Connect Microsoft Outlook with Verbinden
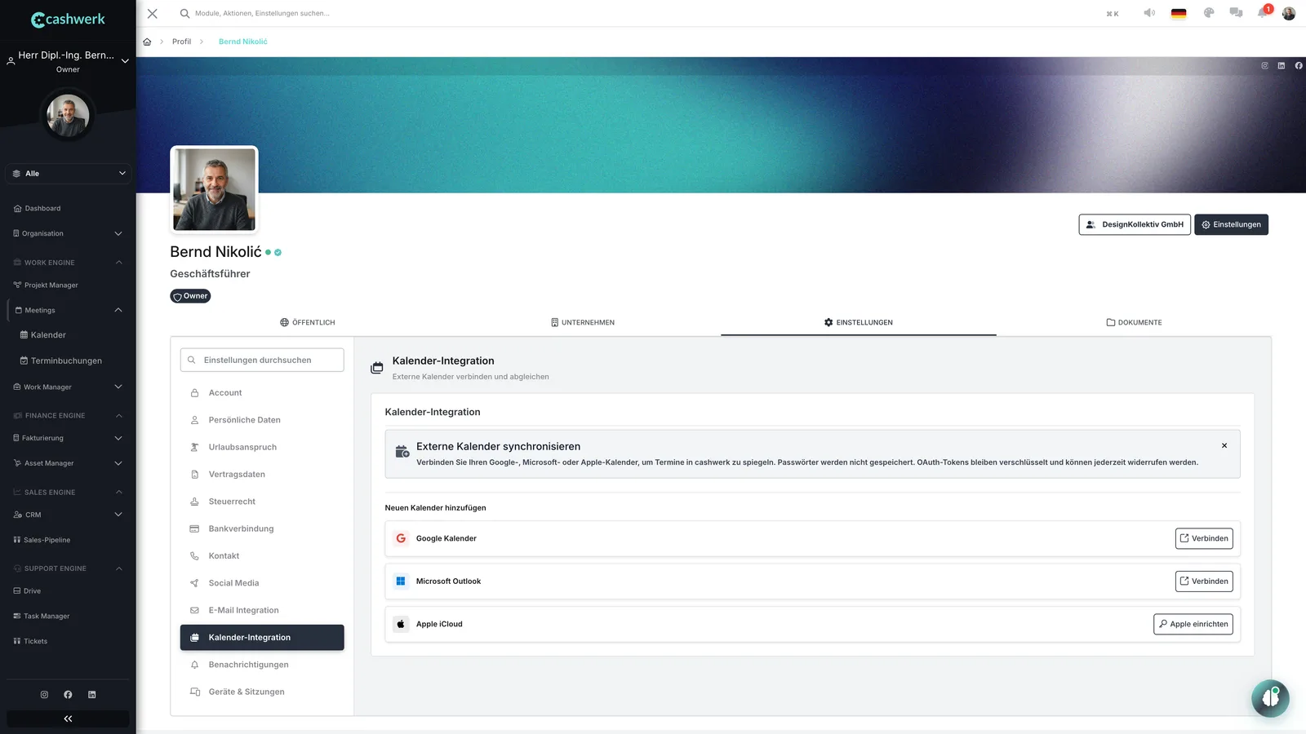 (x=1204, y=581)
